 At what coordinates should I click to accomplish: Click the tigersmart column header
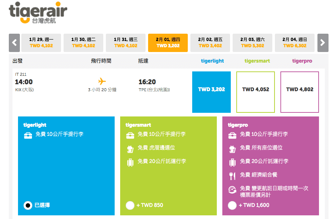pyautogui.click(x=257, y=61)
